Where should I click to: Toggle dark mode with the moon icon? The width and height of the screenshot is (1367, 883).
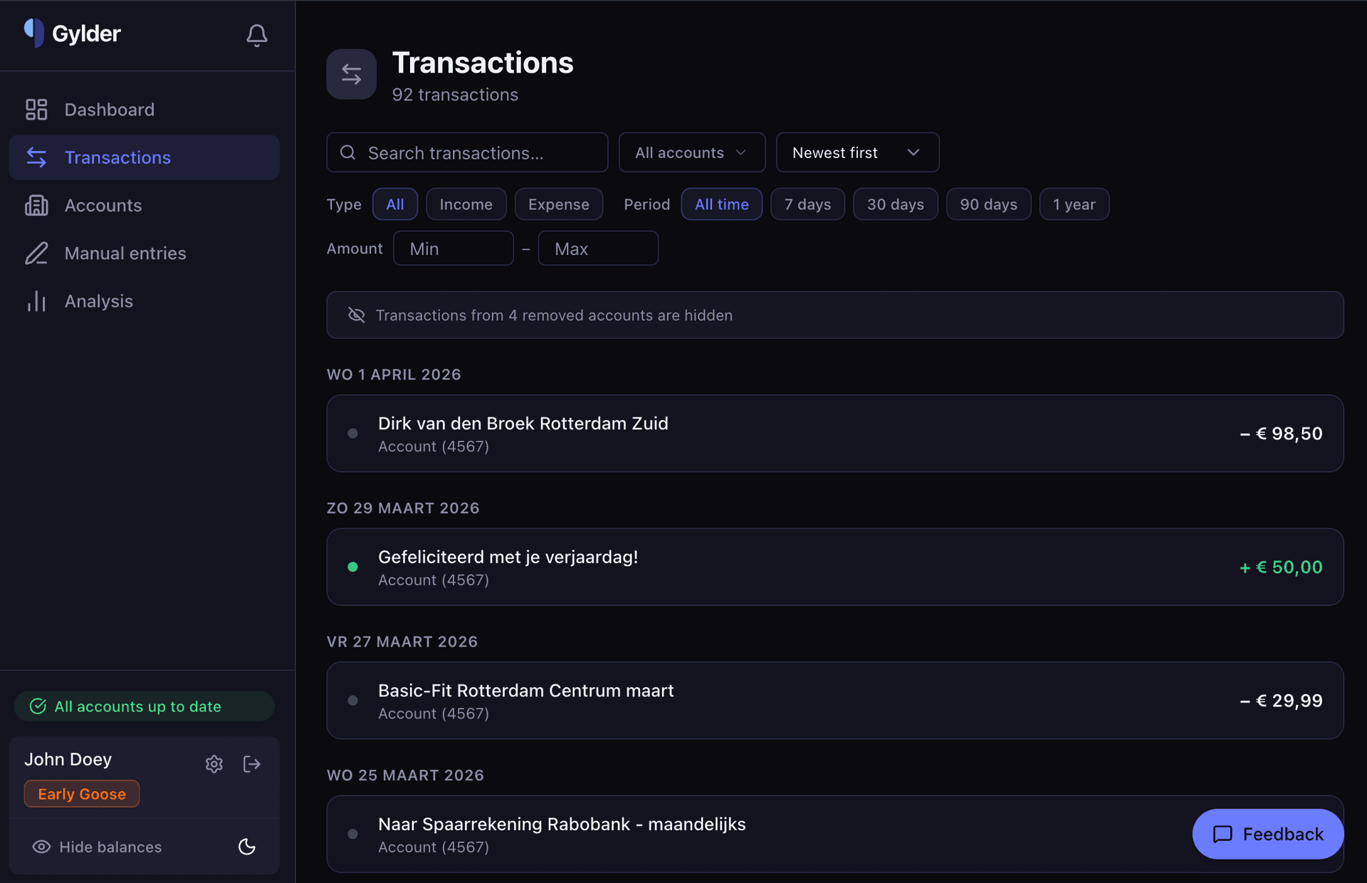point(246,847)
